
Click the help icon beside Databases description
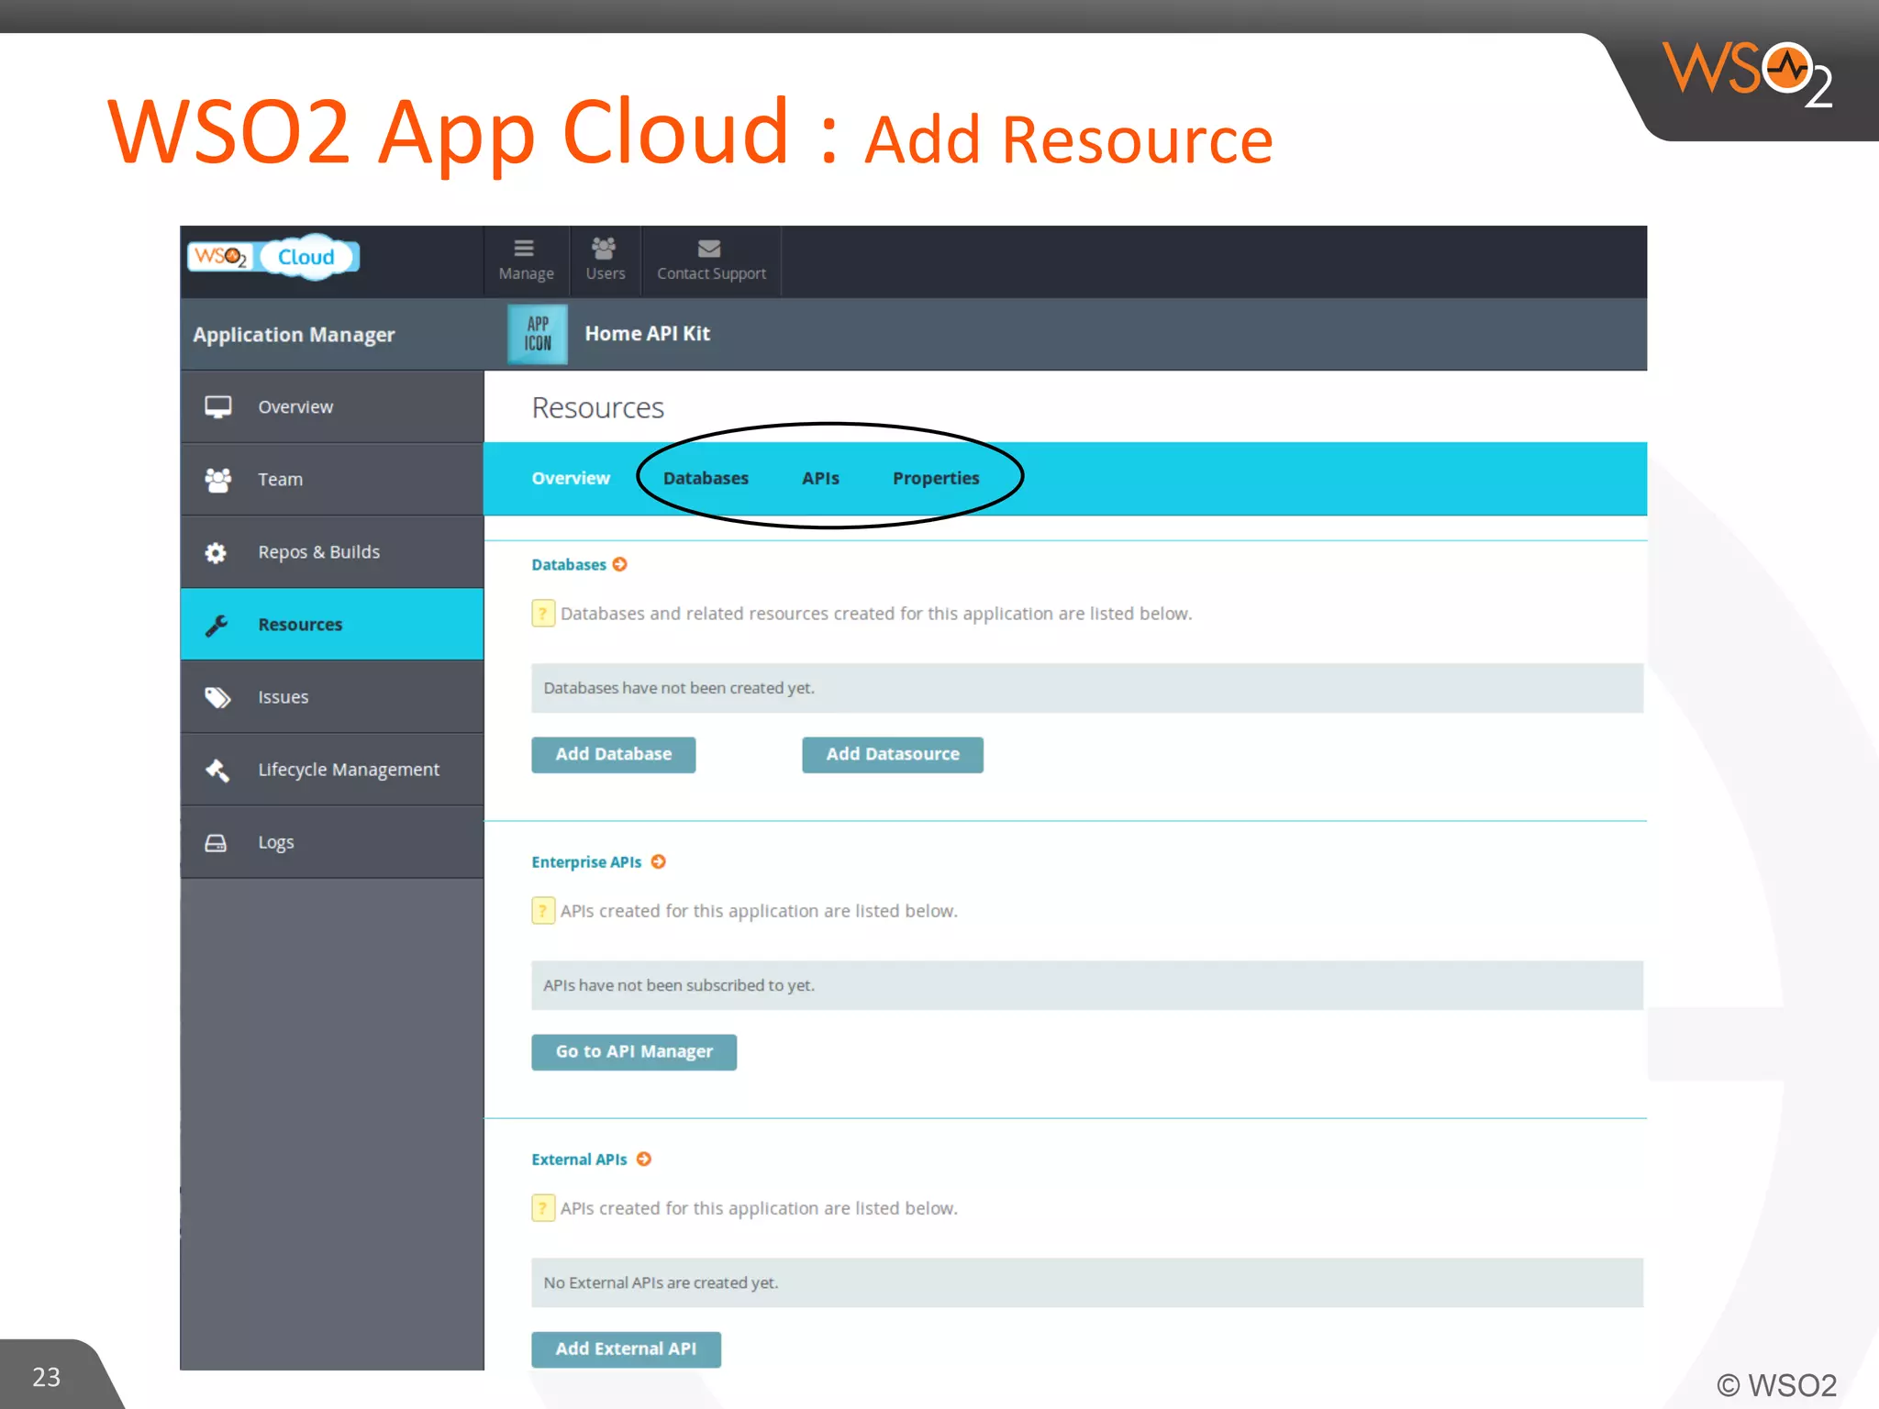543,613
